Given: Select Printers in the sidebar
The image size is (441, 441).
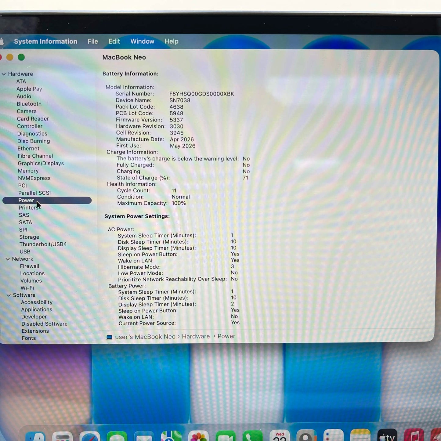Looking at the screenshot, I should (x=29, y=208).
